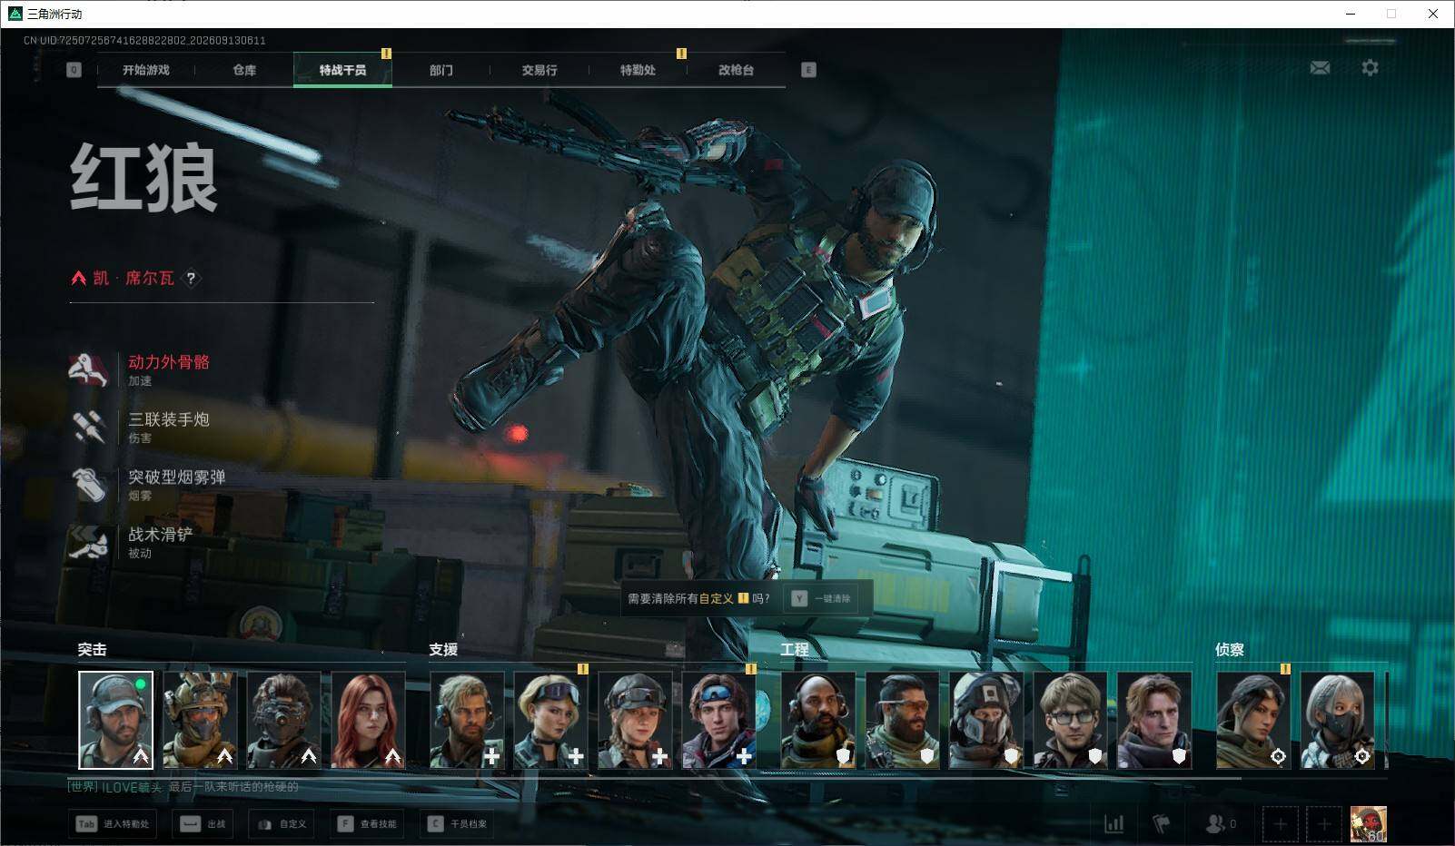Screen dimensions: 1455x846
Task: Select the 三联装手炮 skill icon
Action: [90, 427]
